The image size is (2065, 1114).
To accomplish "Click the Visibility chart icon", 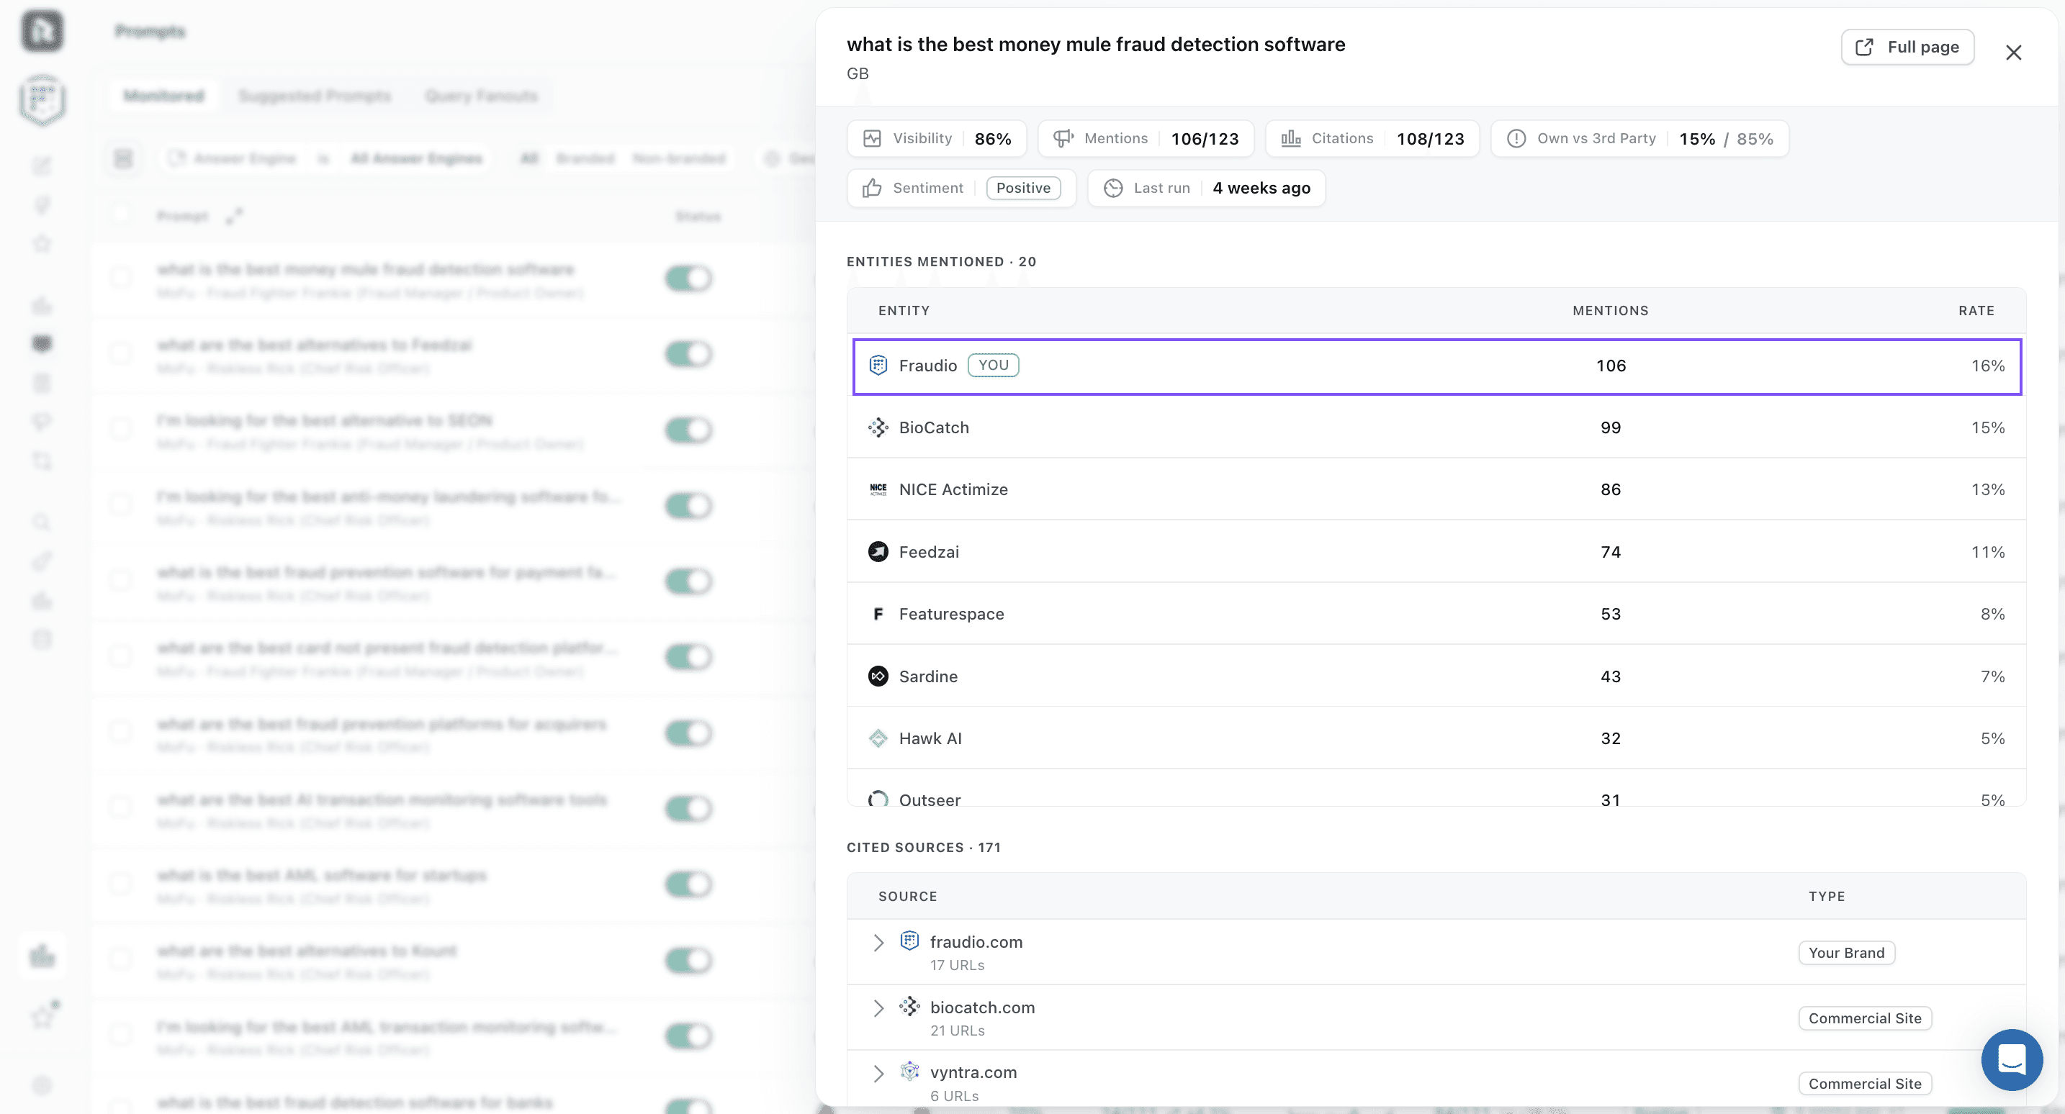I will [872, 139].
